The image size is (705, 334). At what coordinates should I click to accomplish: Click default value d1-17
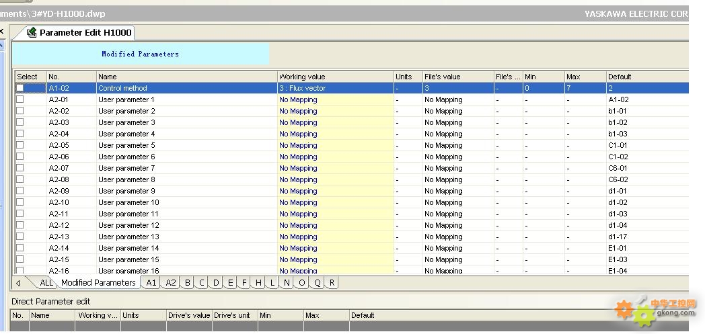click(618, 237)
